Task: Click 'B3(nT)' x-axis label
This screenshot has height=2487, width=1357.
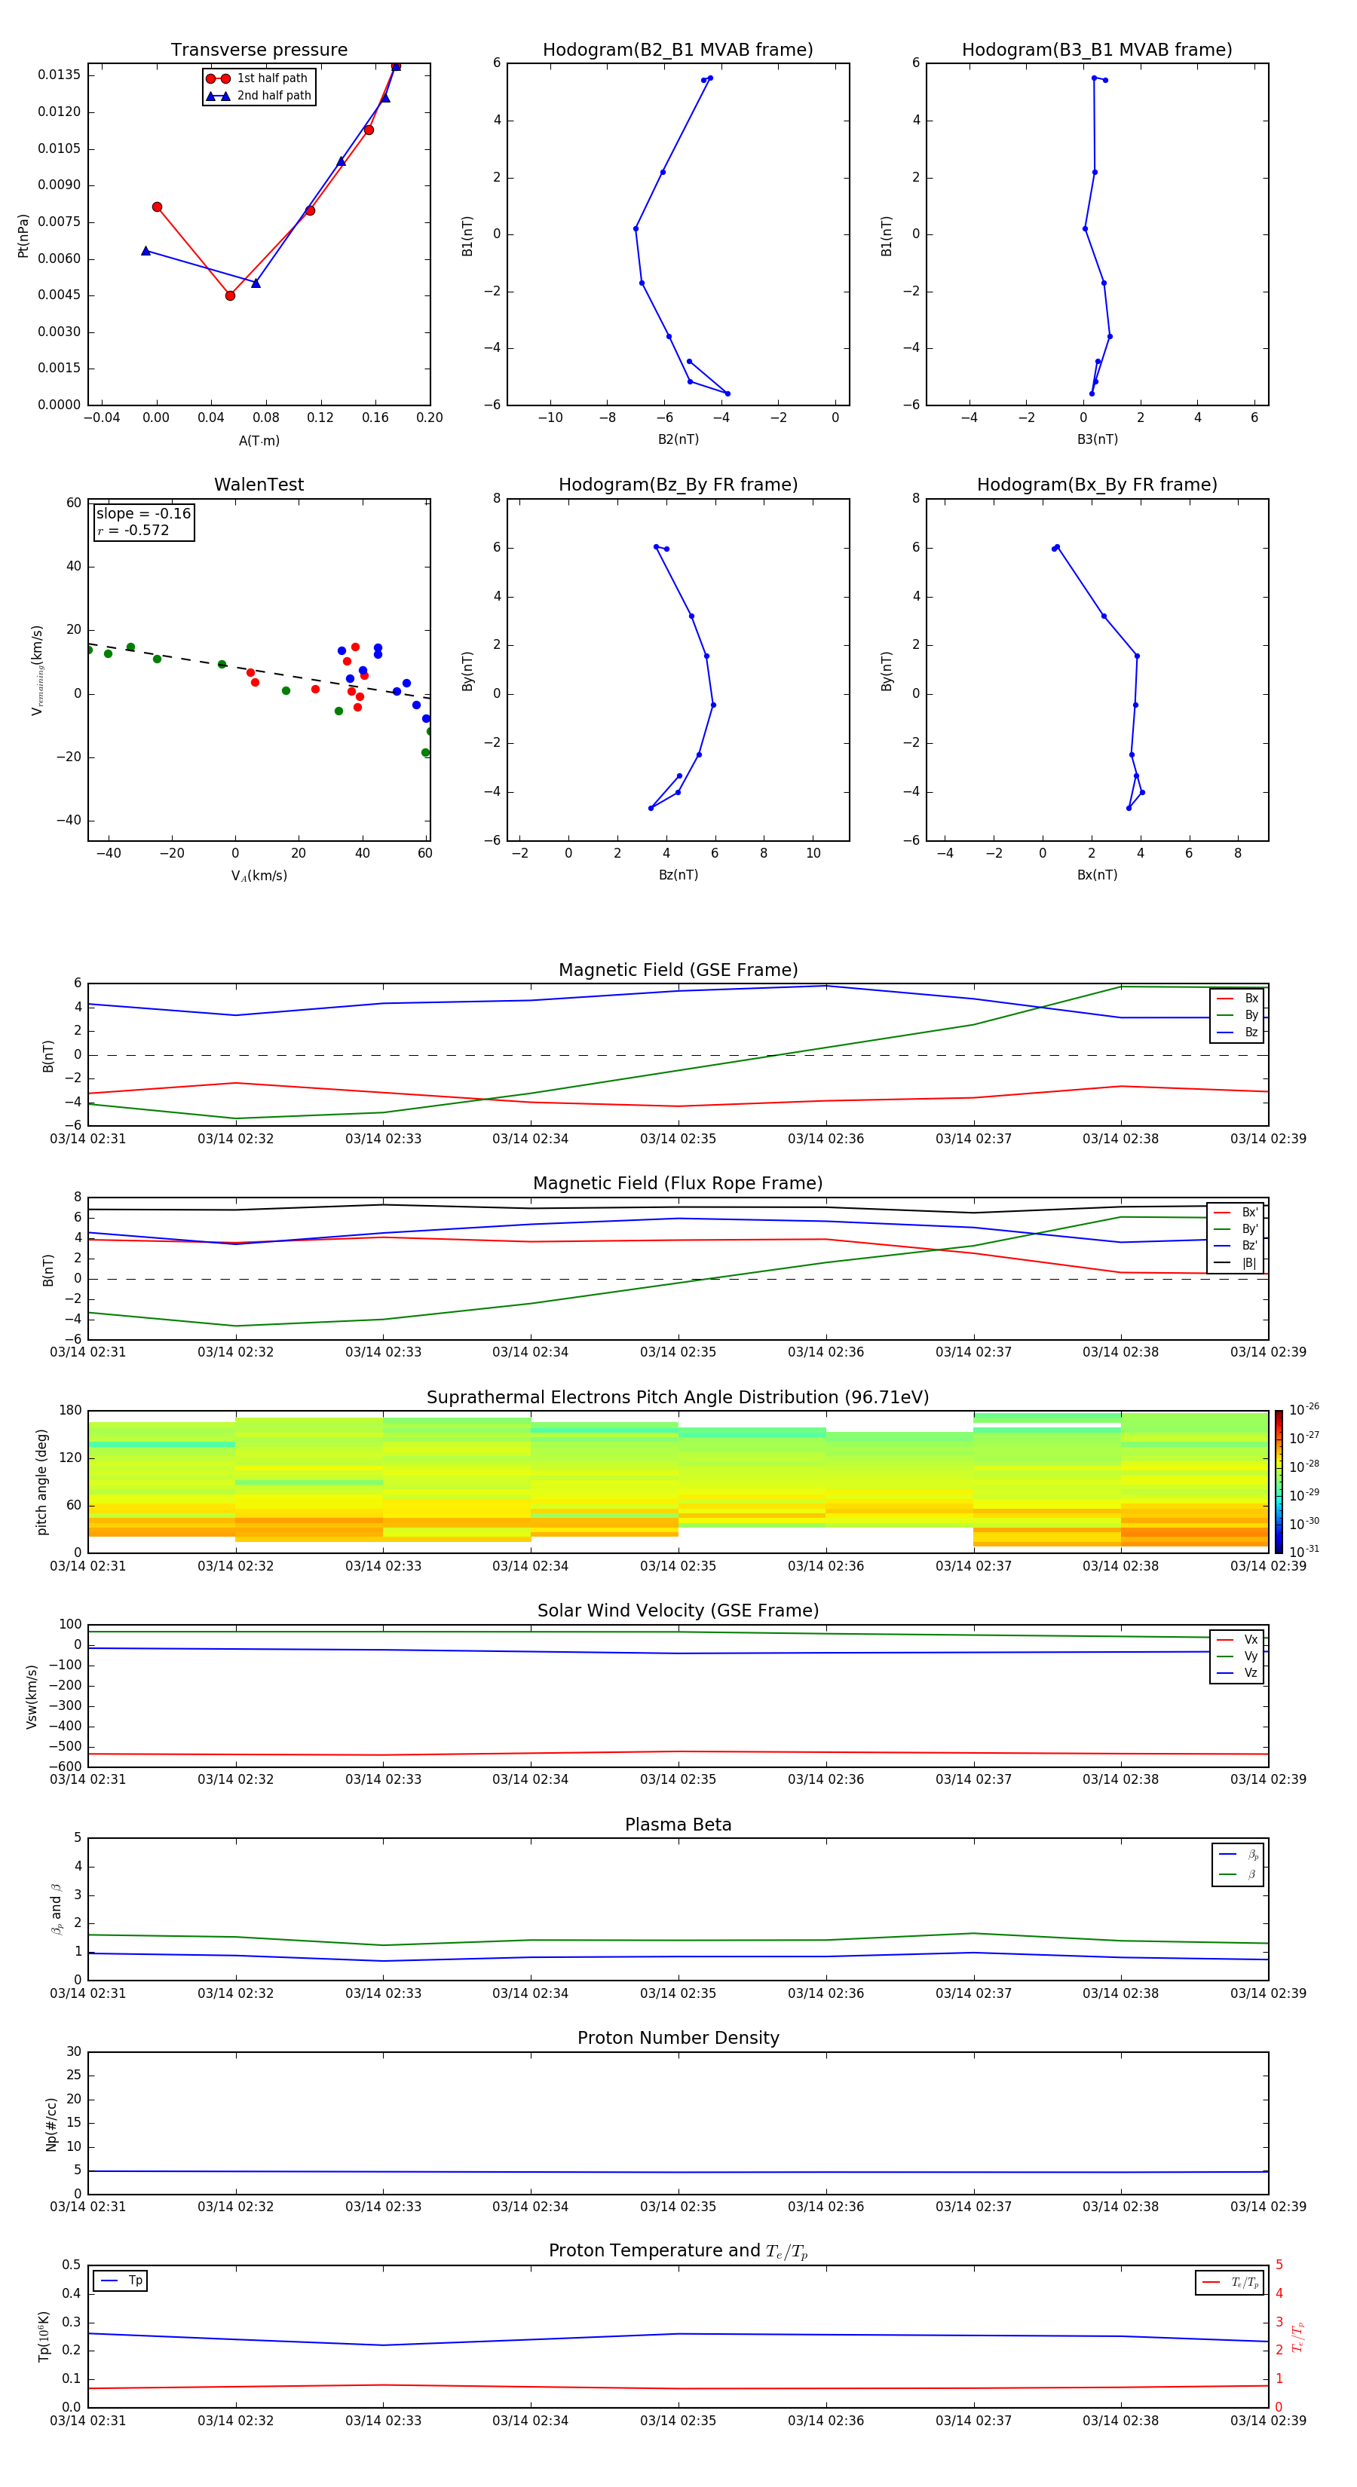Action: tap(1097, 440)
